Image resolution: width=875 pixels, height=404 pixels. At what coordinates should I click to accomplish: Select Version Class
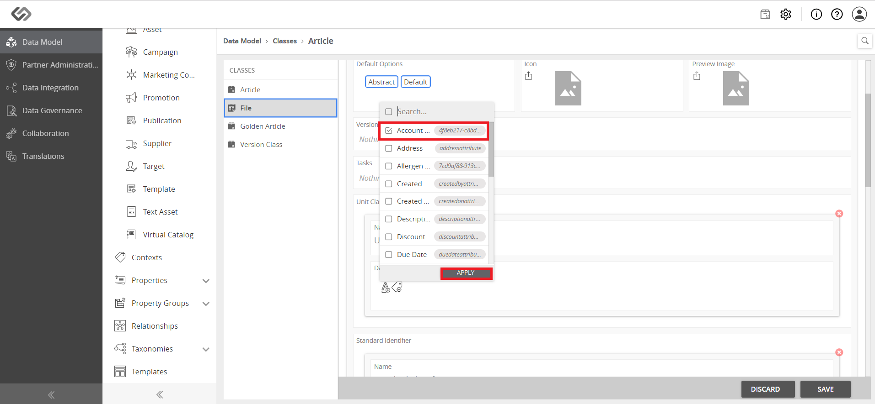pos(280,145)
